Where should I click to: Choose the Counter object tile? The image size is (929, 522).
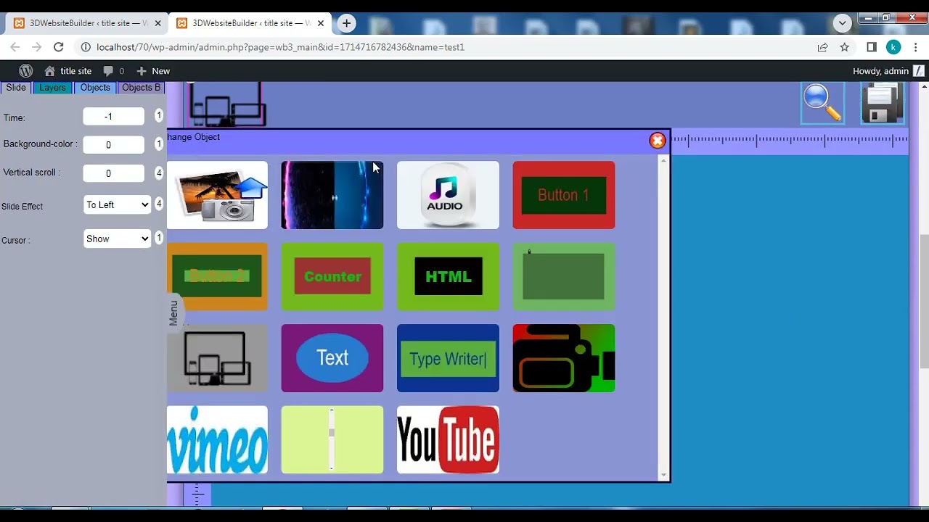[332, 276]
